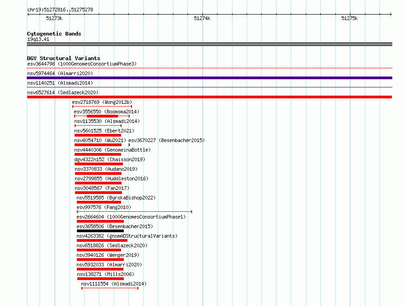Click the esv3644798 (1000GenomesConsortiumPhase3) label

(x=82, y=64)
